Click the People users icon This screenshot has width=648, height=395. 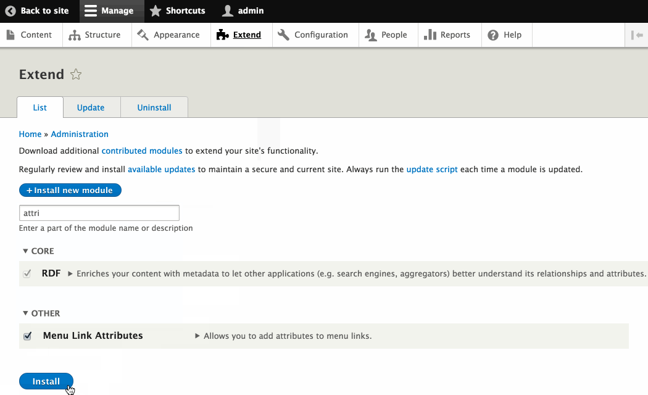point(371,35)
